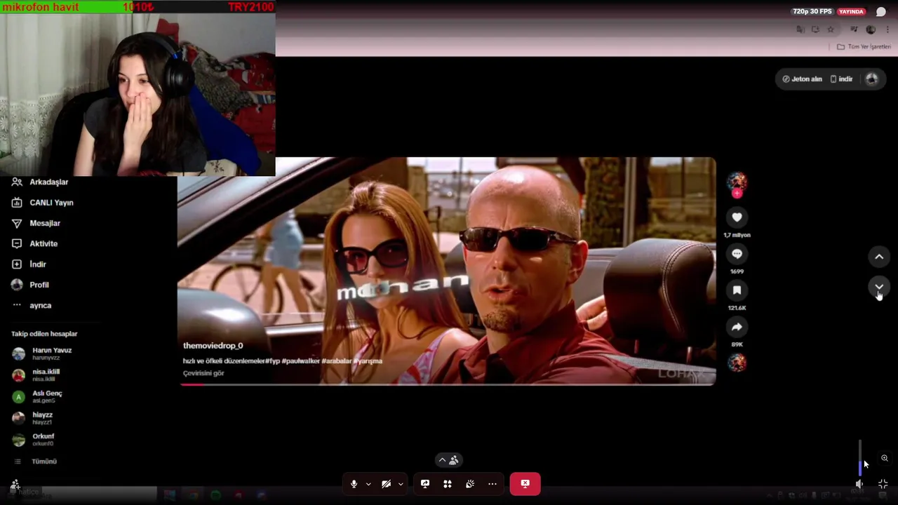Open camera options chevron
Viewport: 898px width, 505px height.
pos(401,484)
